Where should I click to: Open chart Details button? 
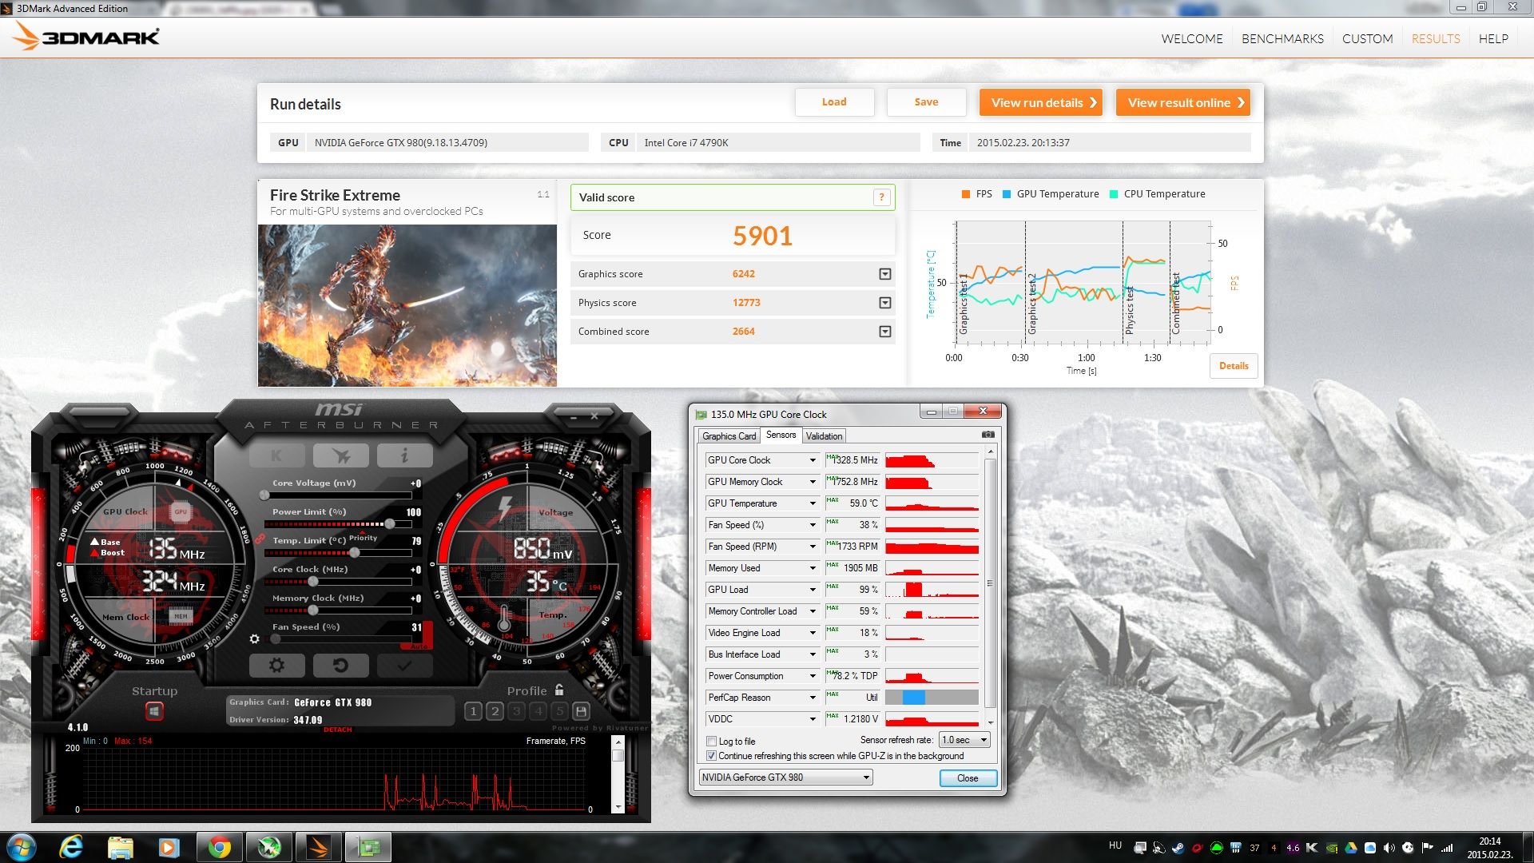click(1234, 366)
